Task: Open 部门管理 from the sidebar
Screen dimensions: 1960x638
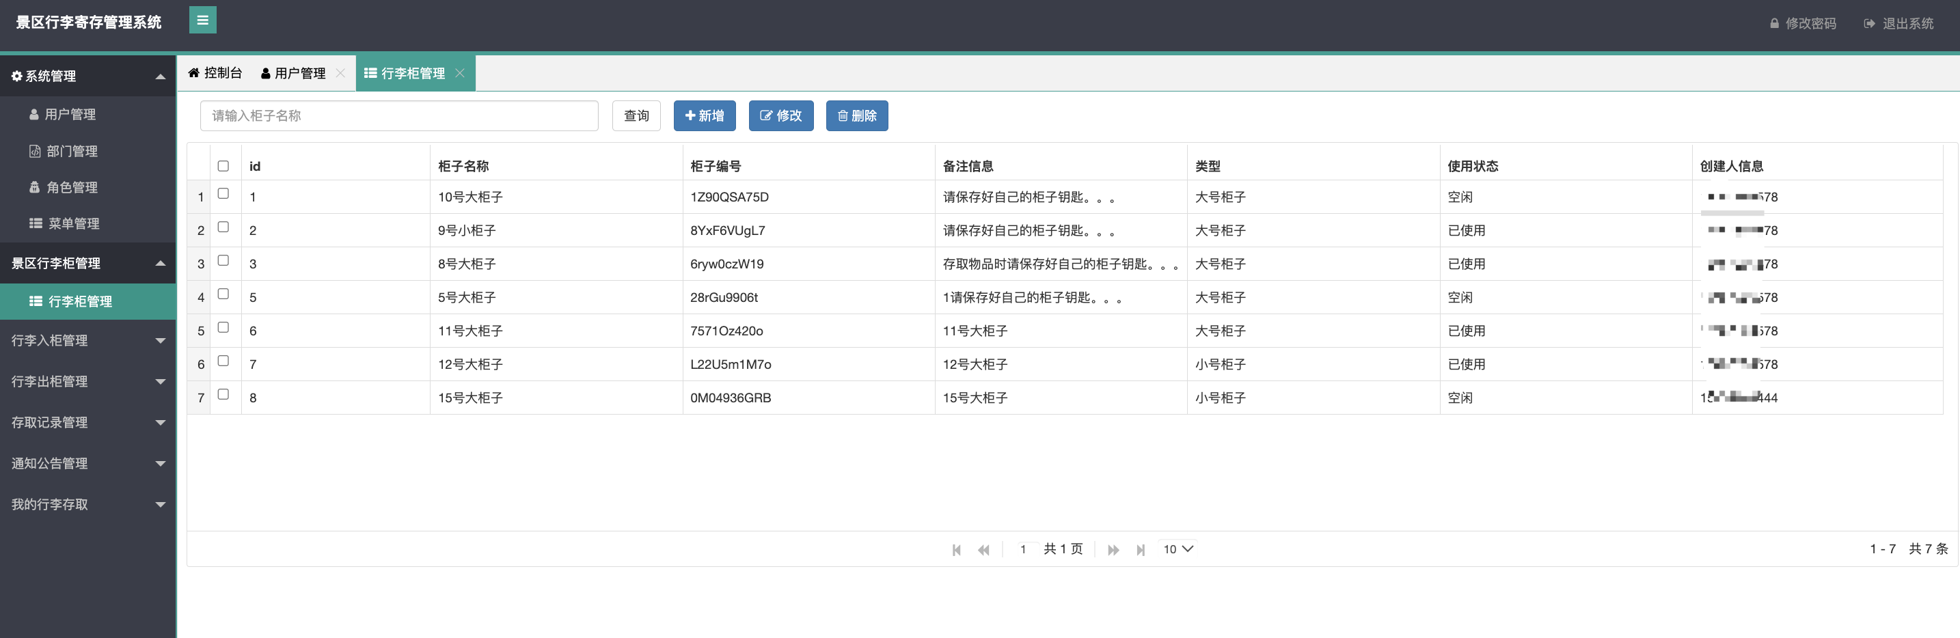Action: (x=87, y=152)
